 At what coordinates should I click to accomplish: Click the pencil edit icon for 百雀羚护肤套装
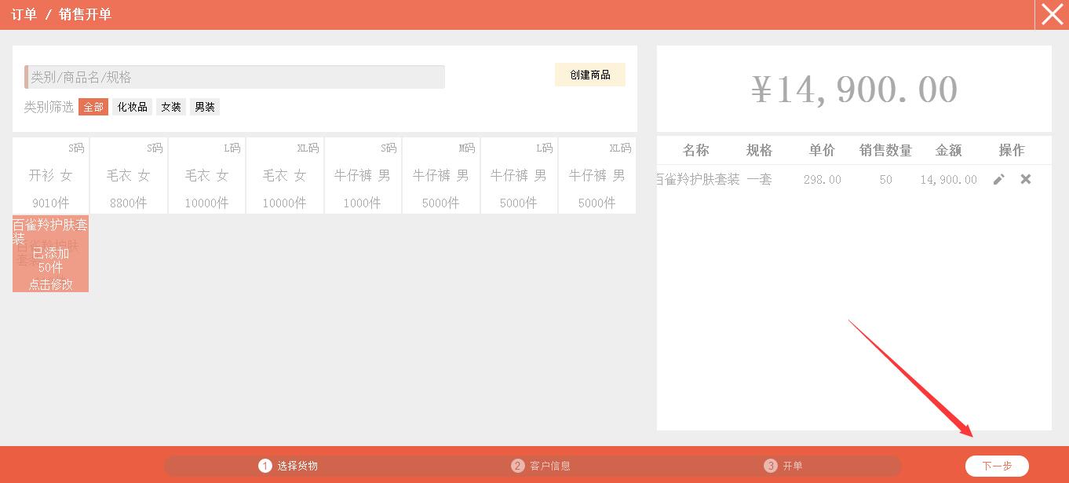[998, 179]
